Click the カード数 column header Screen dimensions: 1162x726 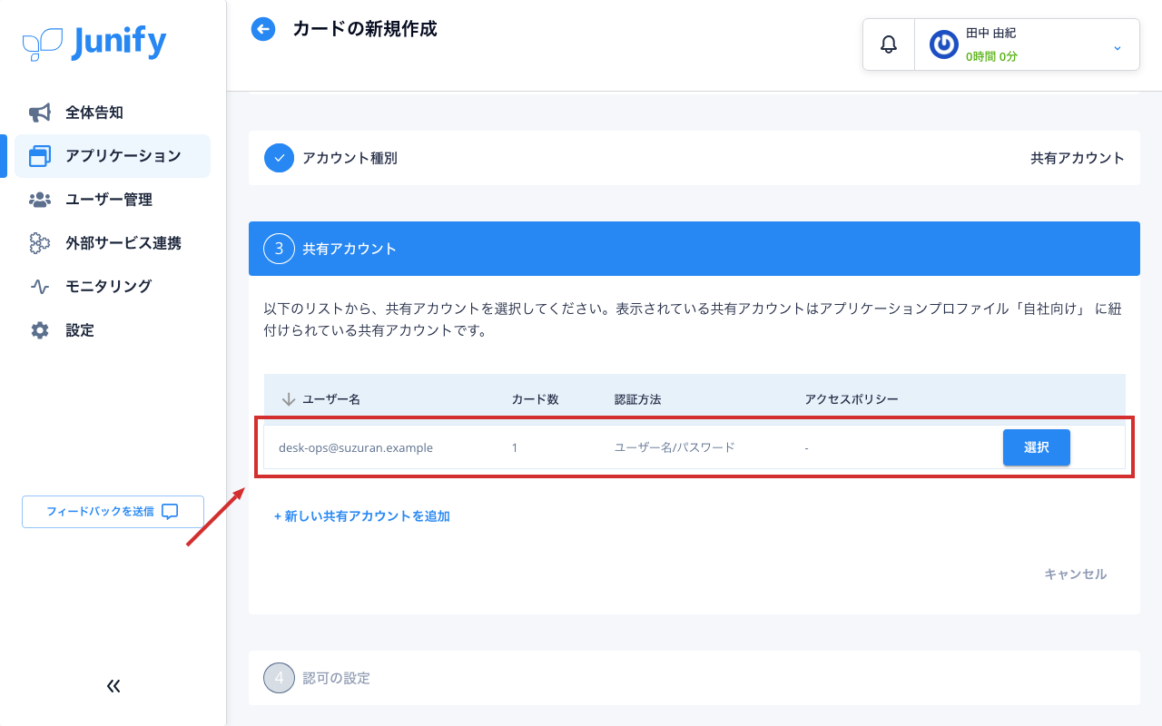coord(535,399)
